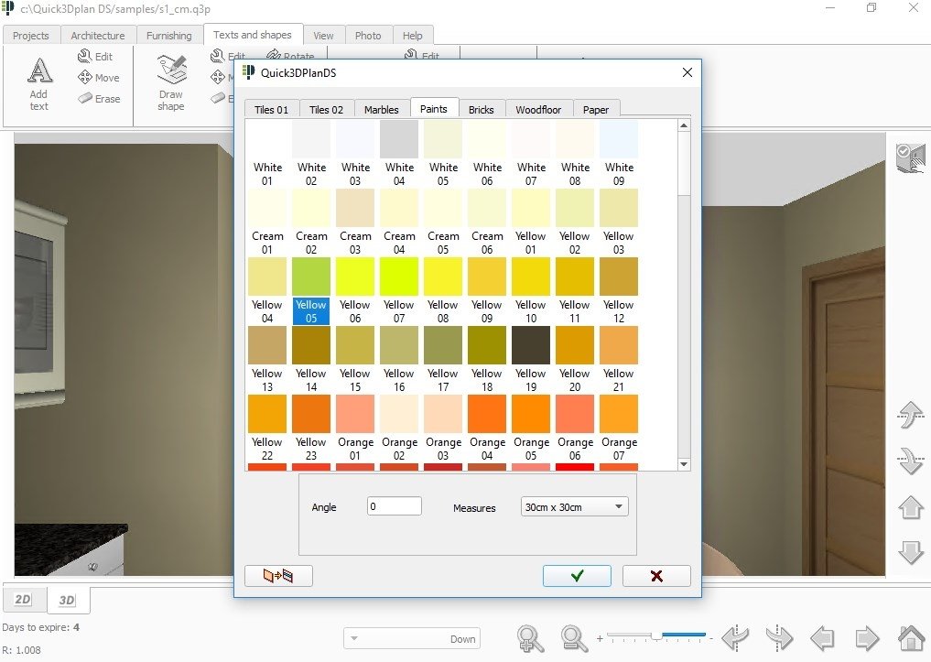Close the Quick3DPlanDS dialog

point(687,72)
